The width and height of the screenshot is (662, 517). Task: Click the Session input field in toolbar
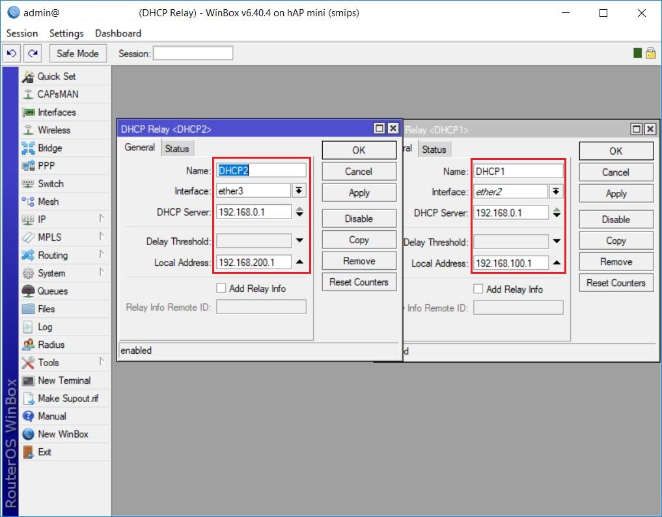coord(193,53)
